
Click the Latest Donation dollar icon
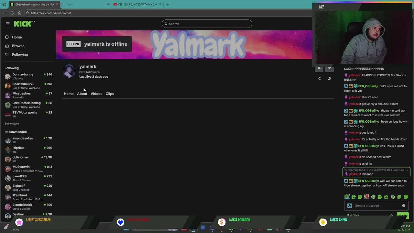coord(222,222)
